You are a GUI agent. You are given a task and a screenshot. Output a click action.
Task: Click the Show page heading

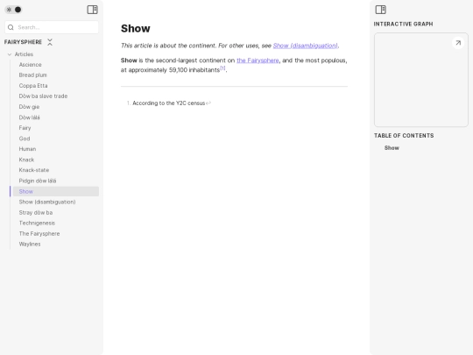(136, 28)
